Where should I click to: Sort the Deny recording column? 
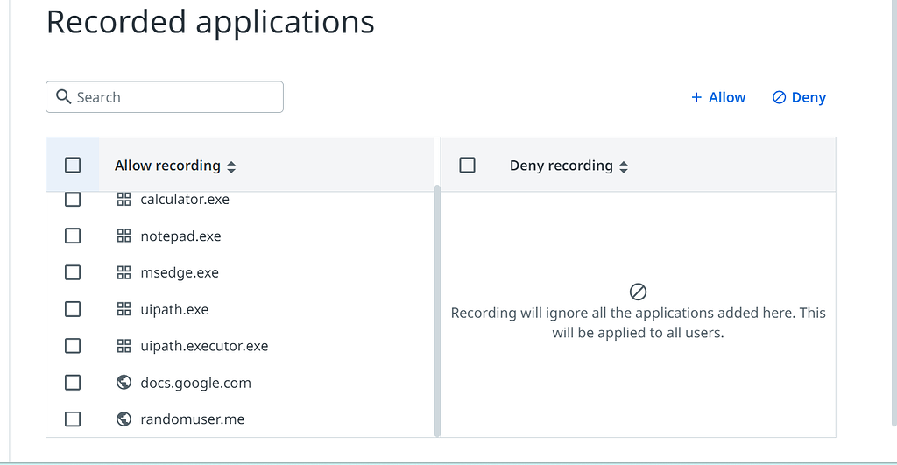click(x=624, y=166)
